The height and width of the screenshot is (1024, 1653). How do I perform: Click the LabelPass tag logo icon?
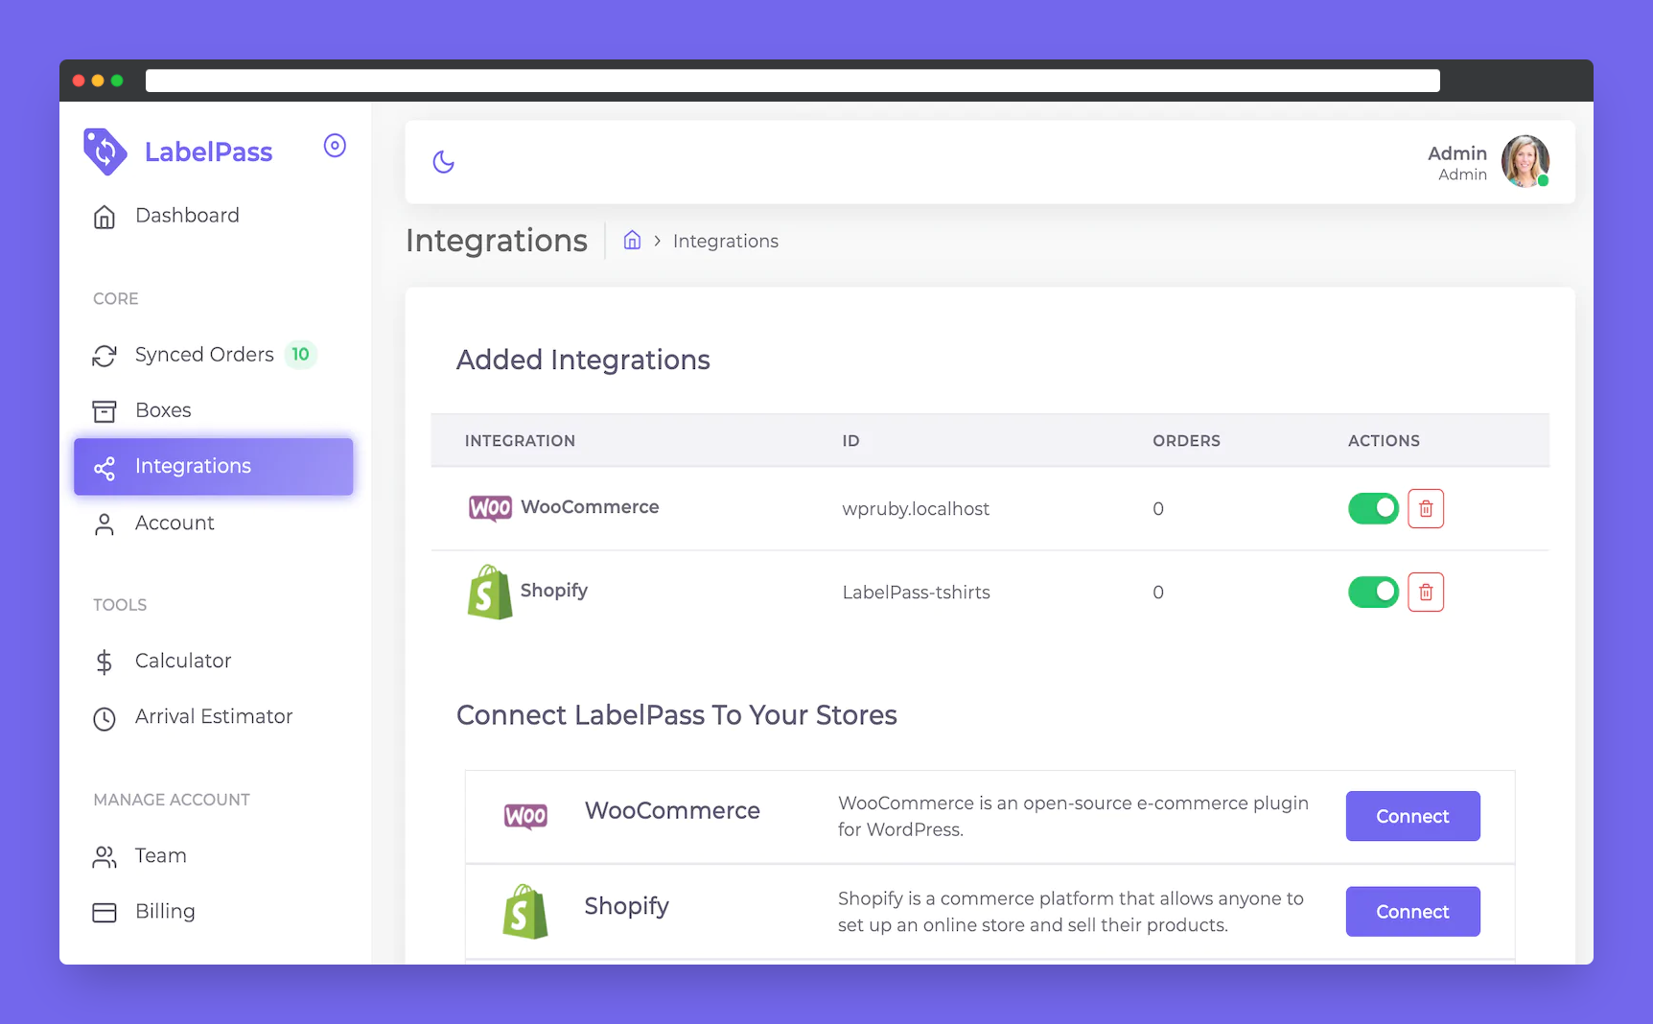[105, 151]
